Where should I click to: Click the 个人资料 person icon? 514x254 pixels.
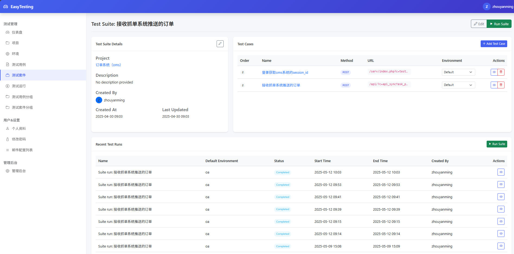pos(8,128)
